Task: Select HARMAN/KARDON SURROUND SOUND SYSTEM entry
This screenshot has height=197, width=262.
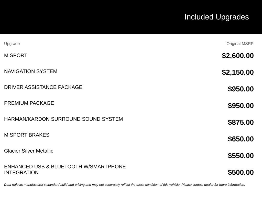Action: 63,119
